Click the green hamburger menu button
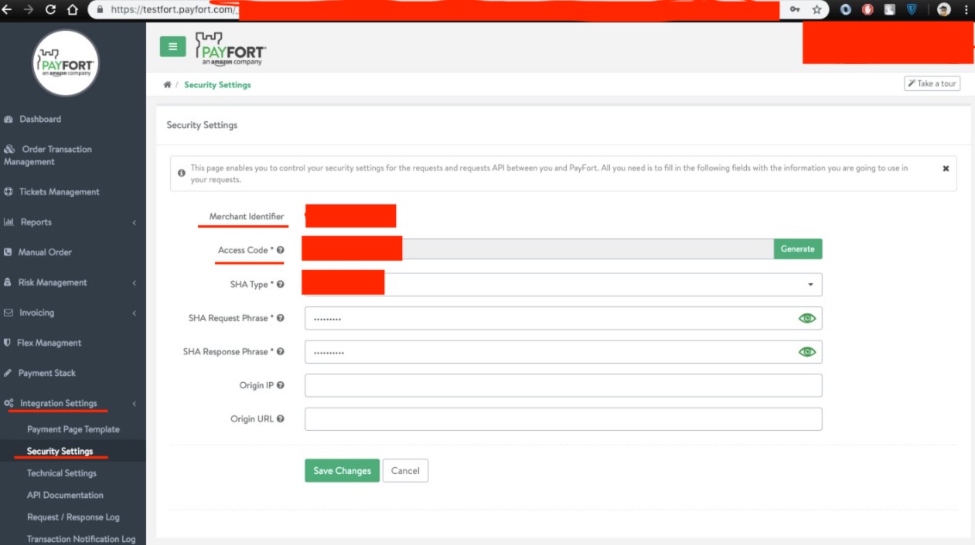The width and height of the screenshot is (975, 545). point(172,46)
